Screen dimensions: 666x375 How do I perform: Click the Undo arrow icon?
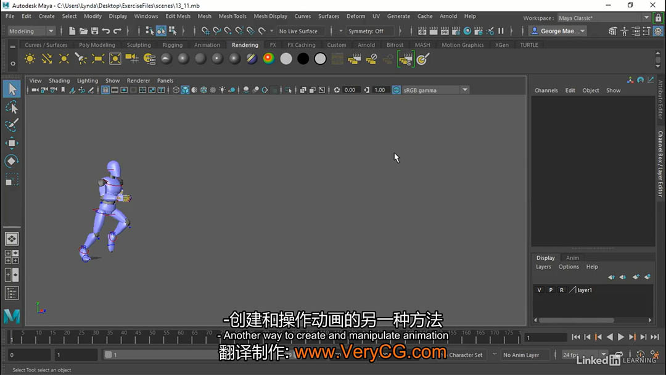coord(105,31)
